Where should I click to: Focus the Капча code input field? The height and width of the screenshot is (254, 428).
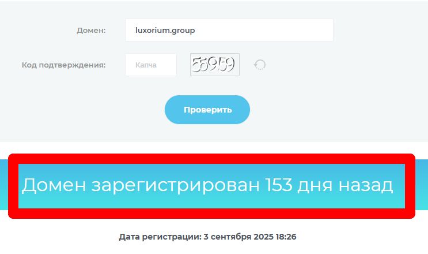[x=151, y=65]
